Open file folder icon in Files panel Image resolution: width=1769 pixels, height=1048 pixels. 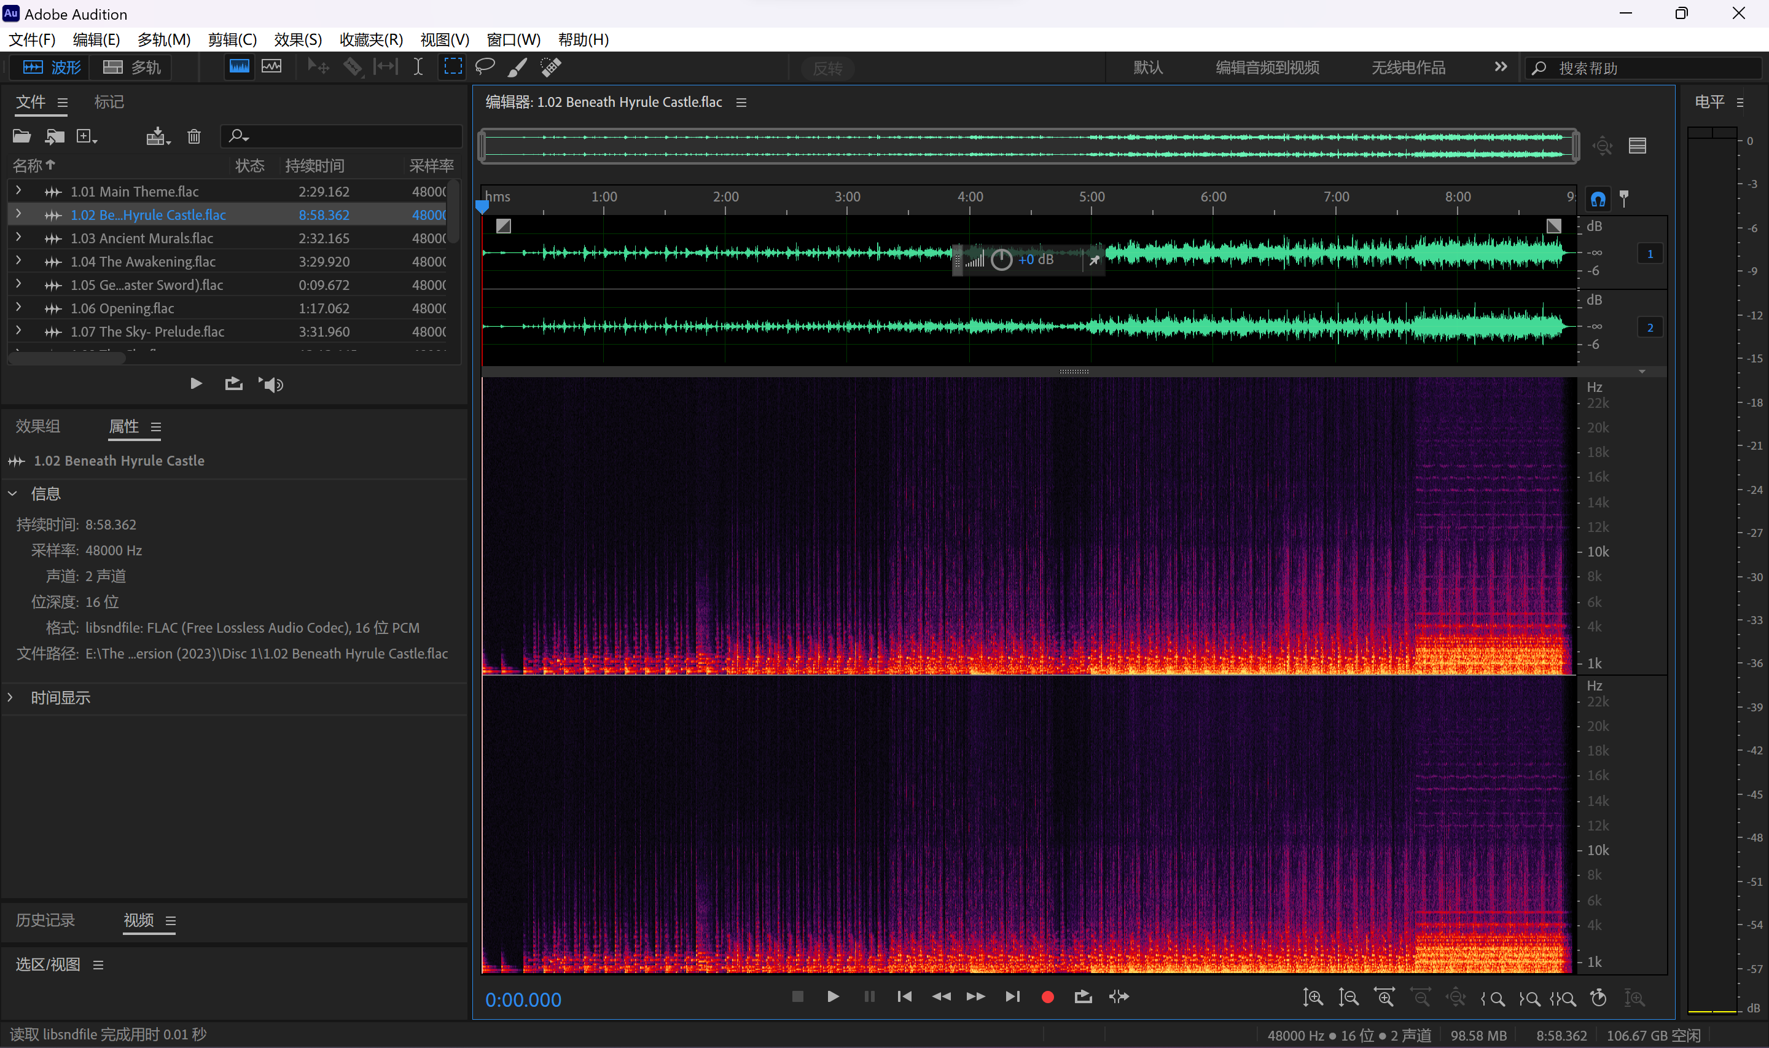tap(22, 136)
